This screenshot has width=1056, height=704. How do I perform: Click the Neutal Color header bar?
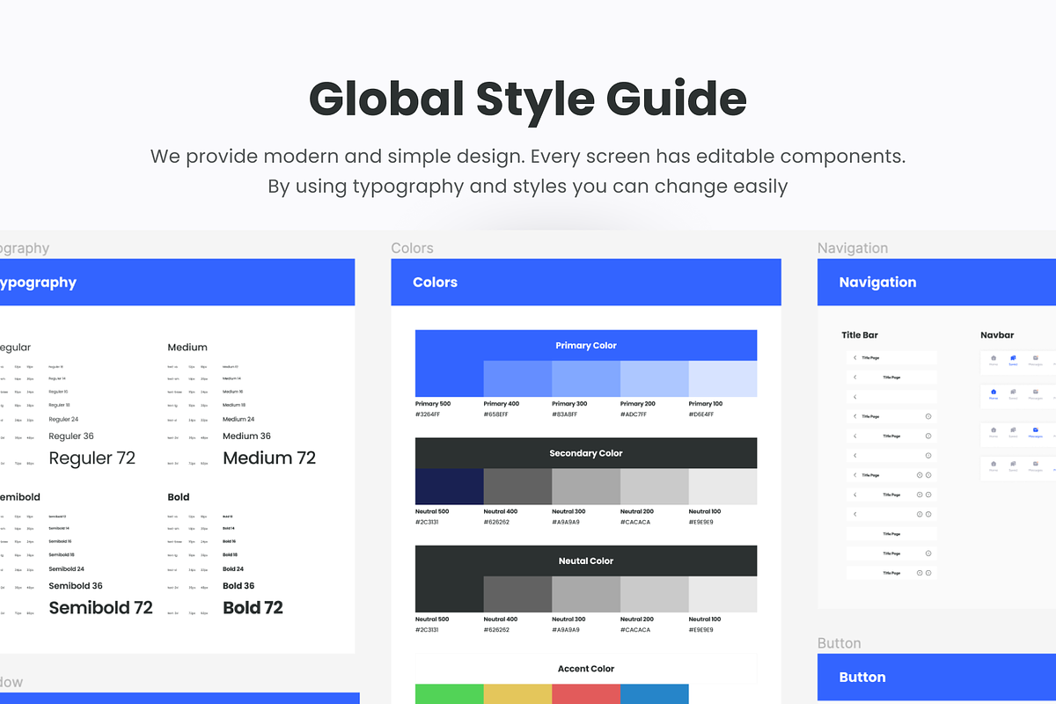coord(586,561)
